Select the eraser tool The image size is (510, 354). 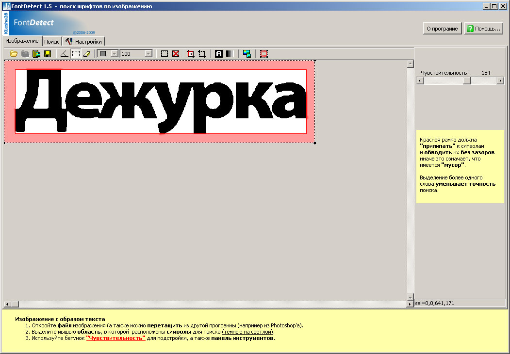(87, 54)
